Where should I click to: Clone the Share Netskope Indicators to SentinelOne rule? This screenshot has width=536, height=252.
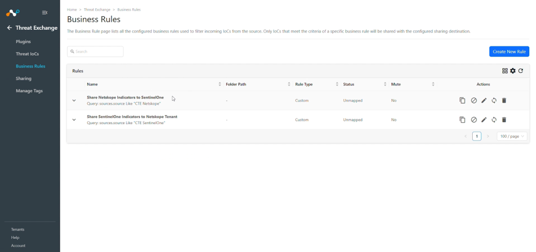462,101
